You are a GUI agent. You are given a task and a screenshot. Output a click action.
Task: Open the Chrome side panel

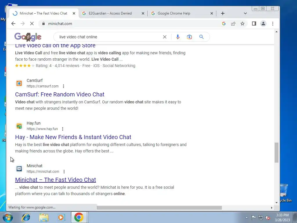(x=254, y=24)
